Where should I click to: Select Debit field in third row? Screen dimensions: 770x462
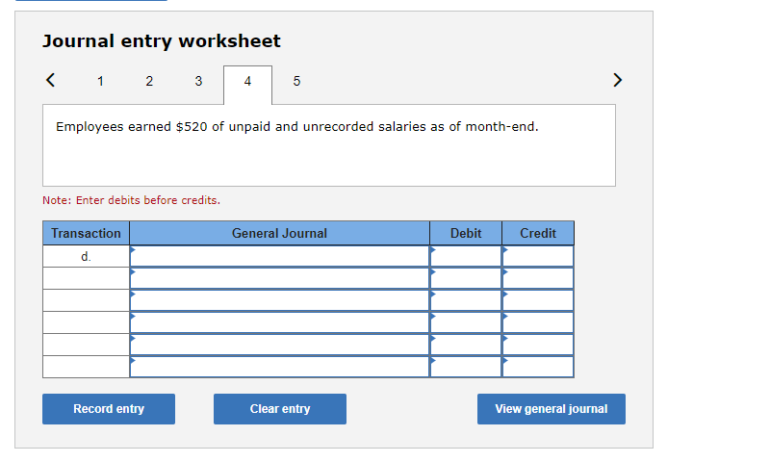tap(466, 300)
